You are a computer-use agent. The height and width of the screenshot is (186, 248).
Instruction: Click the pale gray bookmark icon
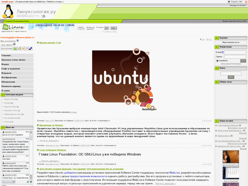(x=27, y=48)
